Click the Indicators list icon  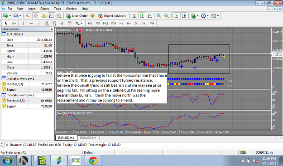pos(193,16)
